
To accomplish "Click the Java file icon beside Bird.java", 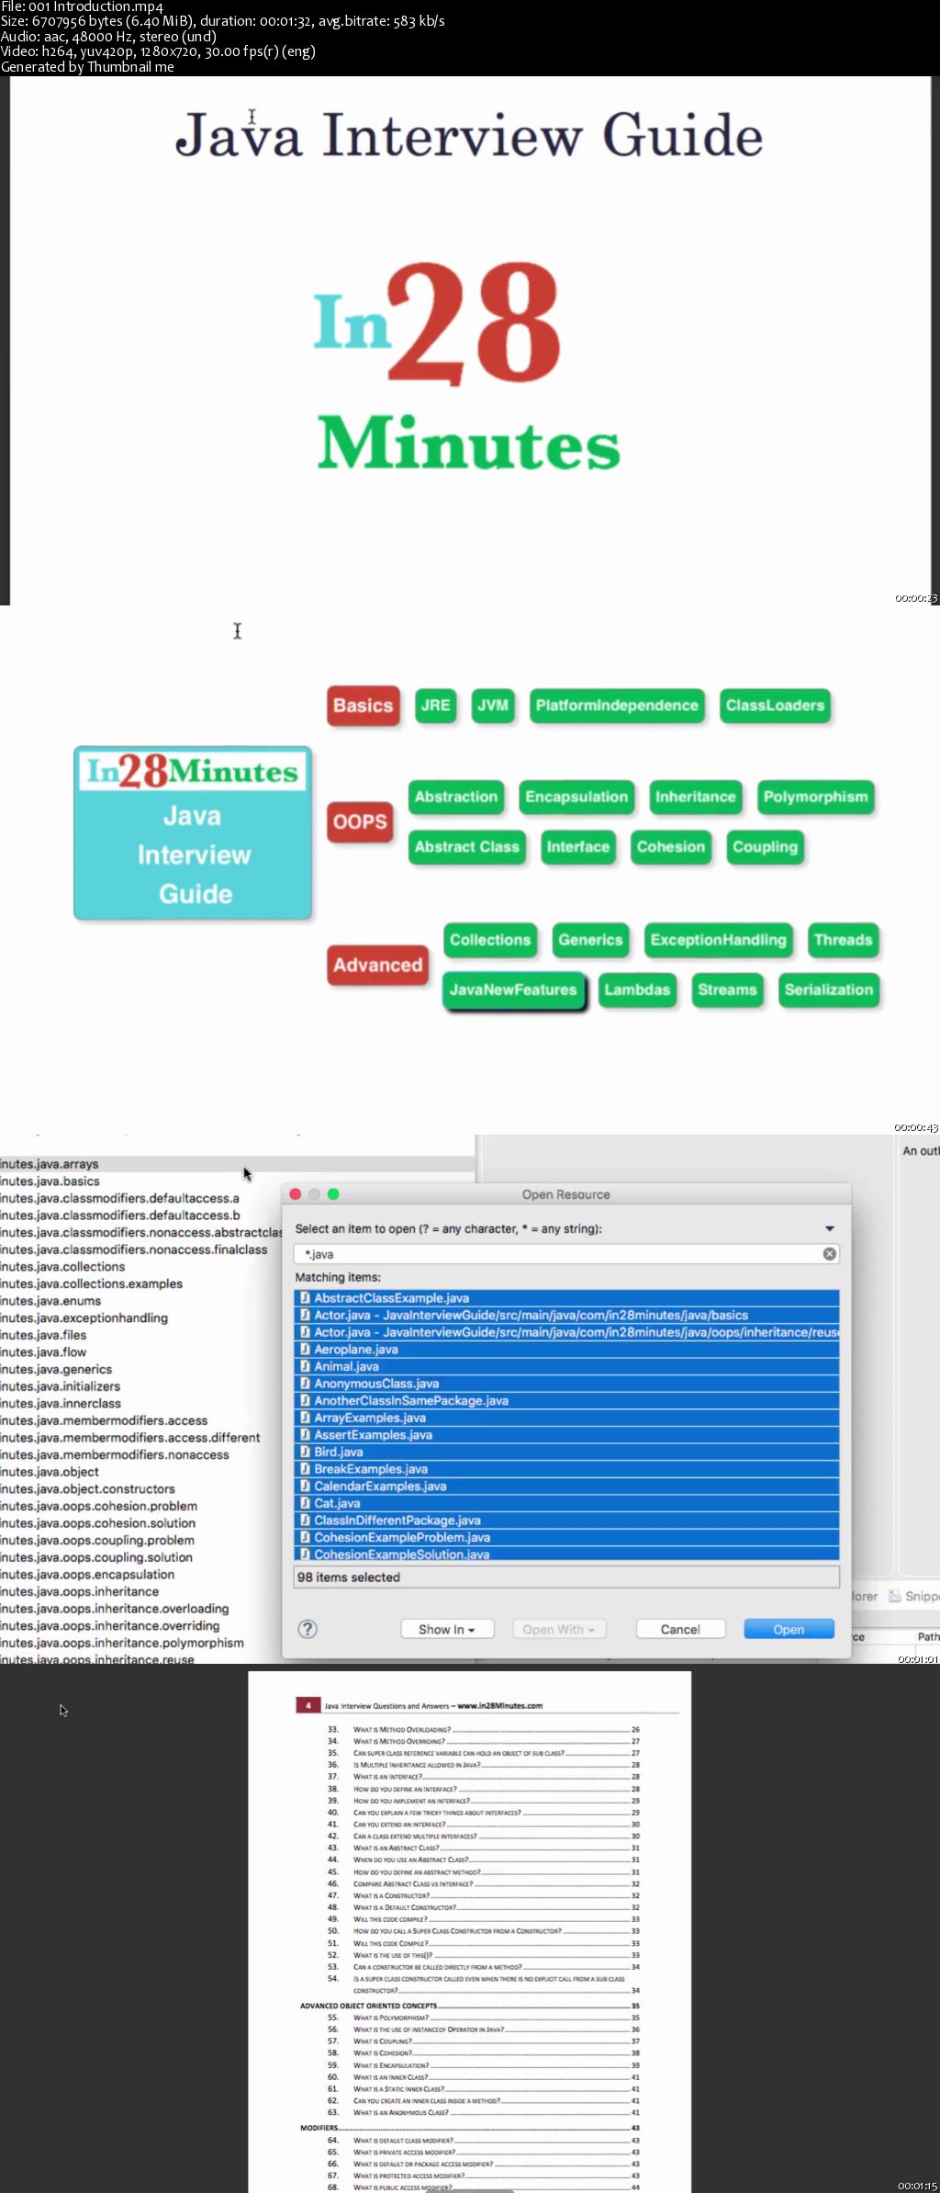I will point(305,1452).
